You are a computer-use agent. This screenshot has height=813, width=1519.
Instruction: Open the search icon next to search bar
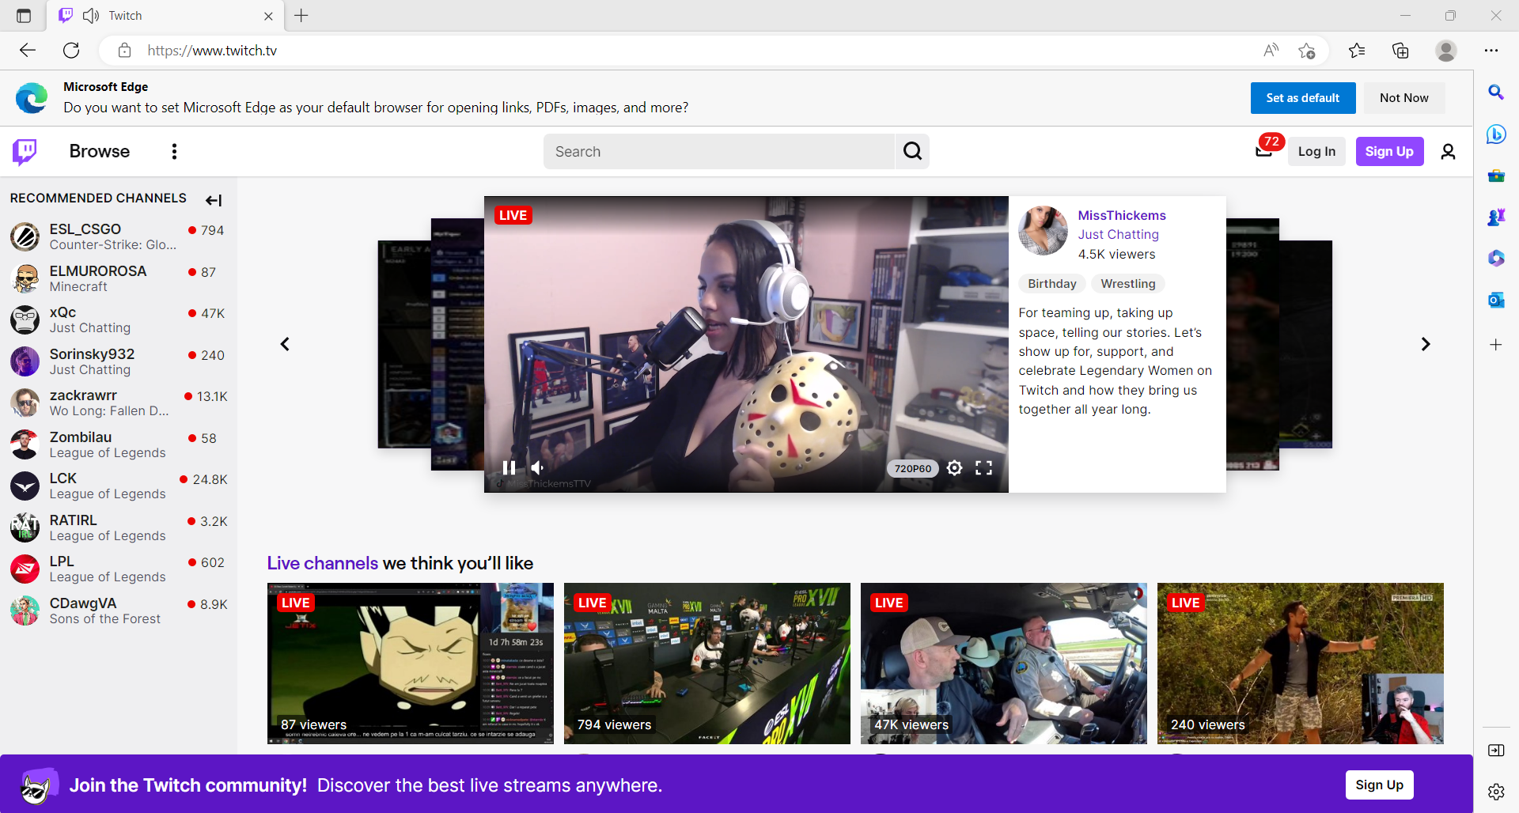coord(912,151)
